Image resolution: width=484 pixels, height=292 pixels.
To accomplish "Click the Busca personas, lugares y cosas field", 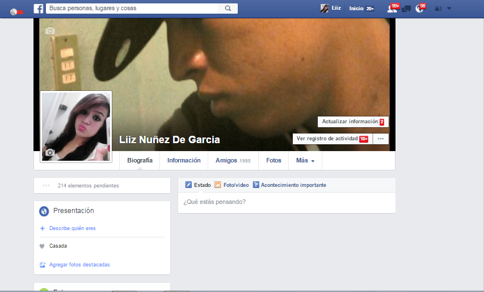I will pyautogui.click(x=132, y=9).
